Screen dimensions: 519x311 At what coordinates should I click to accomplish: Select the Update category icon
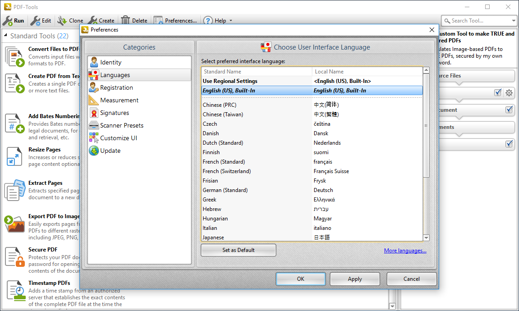pos(94,151)
